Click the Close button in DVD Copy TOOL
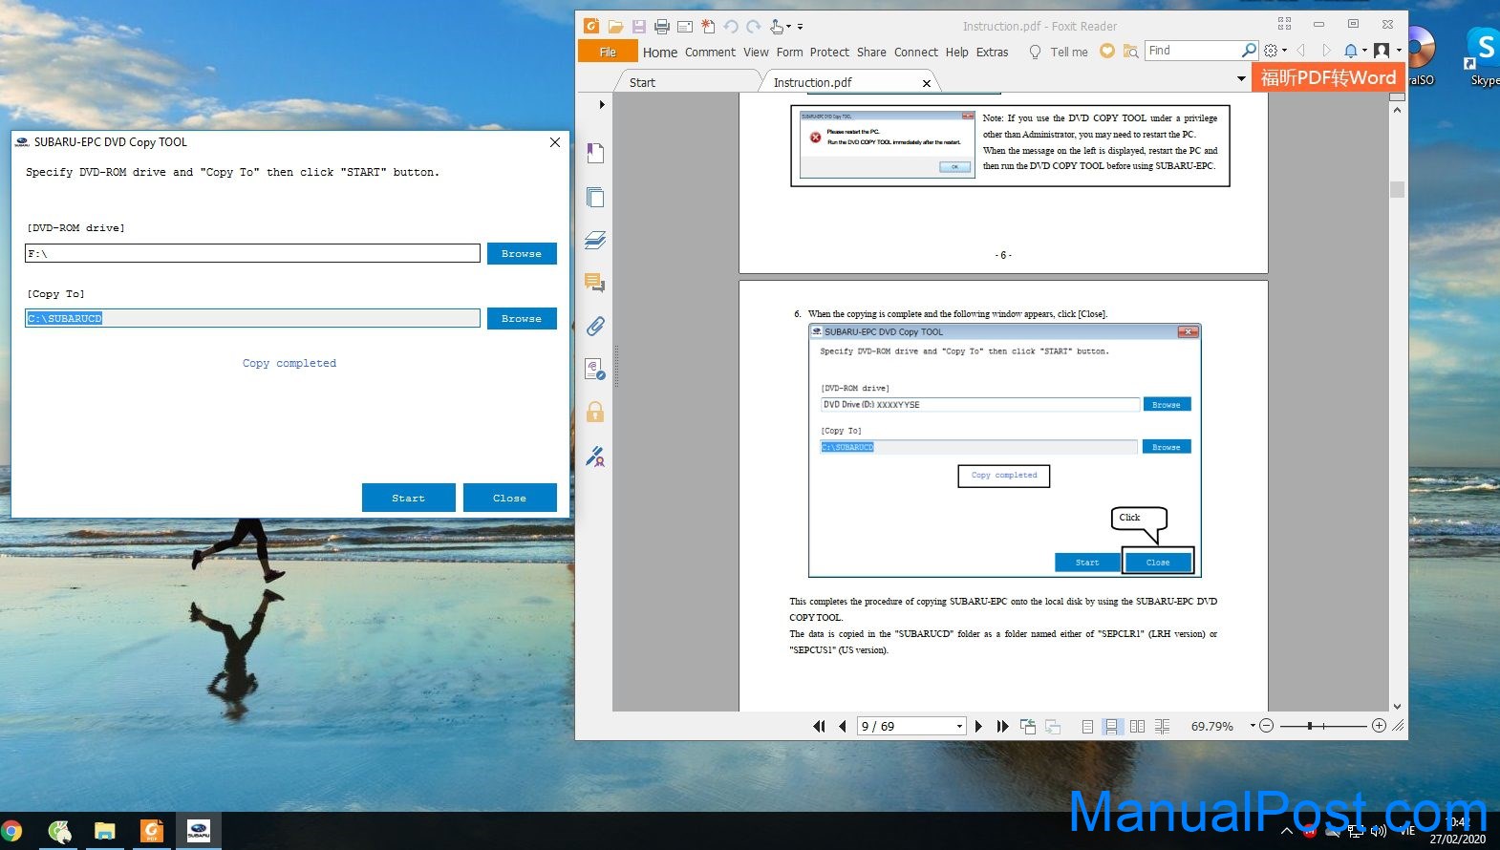 [x=509, y=498]
